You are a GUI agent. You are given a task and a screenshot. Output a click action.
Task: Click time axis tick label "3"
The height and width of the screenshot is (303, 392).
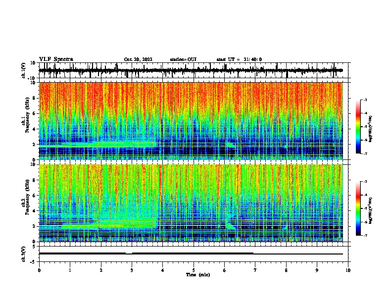coord(132,270)
